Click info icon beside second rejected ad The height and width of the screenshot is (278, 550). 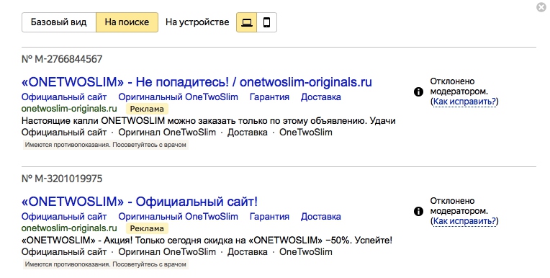tap(418, 211)
